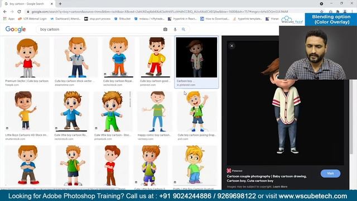Open the 'Premium Vector | Cute boy cartoon' thumbnail
Image resolution: width=357 pixels, height=201 pixels.
(27, 58)
